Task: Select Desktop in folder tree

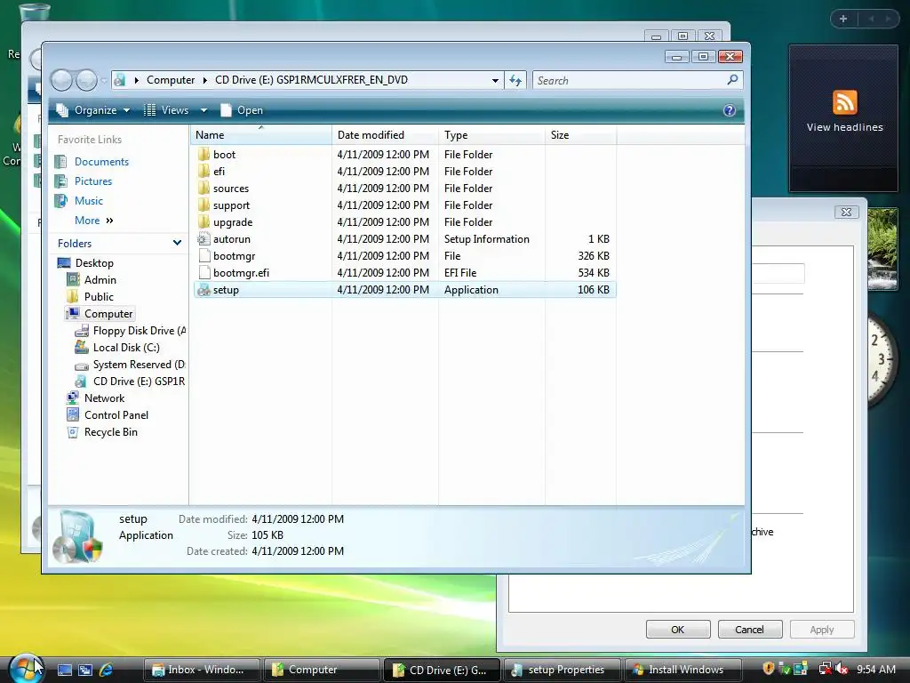Action: pyautogui.click(x=94, y=263)
